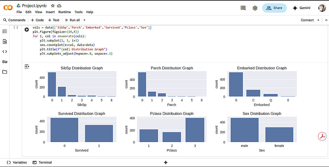Add a new Code cell

(38, 20)
